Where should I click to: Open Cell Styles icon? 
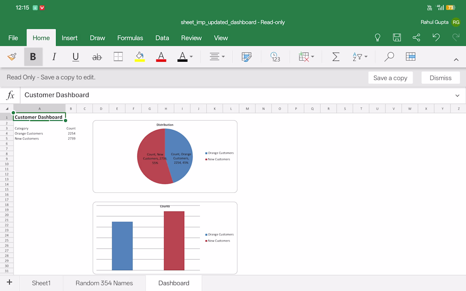pos(247,57)
